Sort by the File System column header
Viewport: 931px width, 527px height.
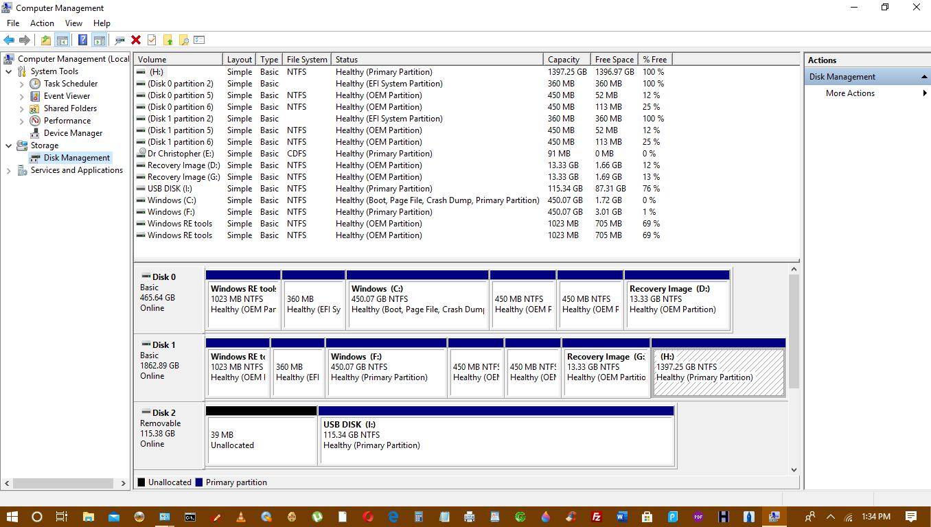click(307, 60)
